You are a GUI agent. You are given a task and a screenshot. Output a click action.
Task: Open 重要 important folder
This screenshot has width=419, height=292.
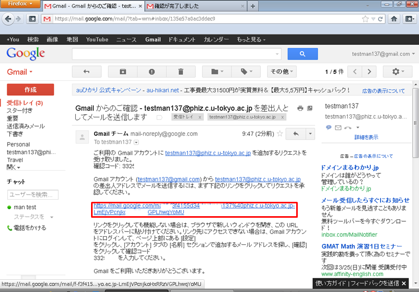(x=12, y=118)
